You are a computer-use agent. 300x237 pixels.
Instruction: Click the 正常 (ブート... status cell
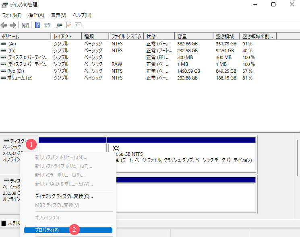[159, 51]
